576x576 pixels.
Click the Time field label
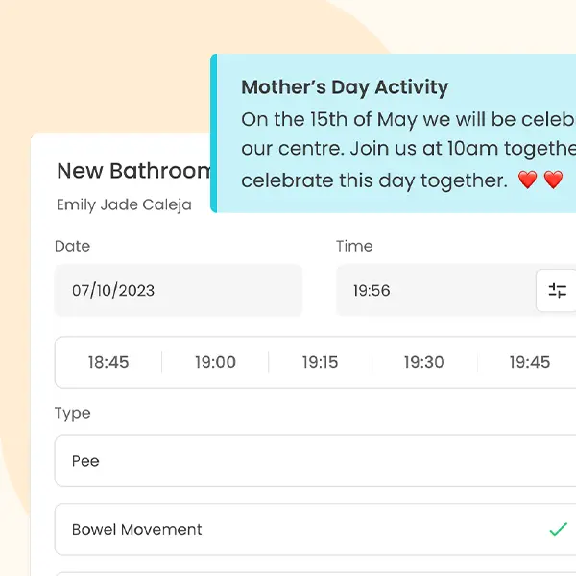pyautogui.click(x=354, y=246)
